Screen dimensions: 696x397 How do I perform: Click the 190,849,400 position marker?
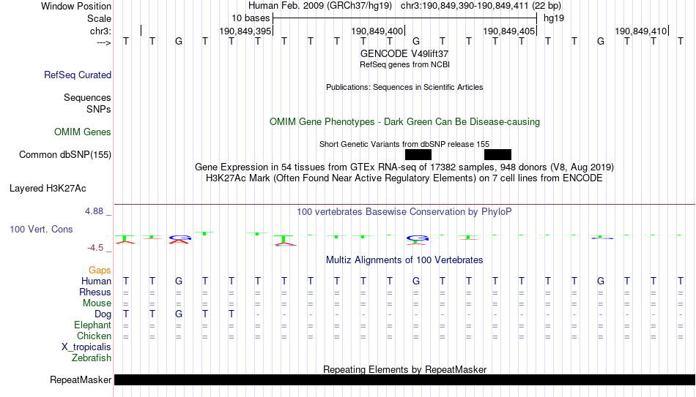(377, 31)
